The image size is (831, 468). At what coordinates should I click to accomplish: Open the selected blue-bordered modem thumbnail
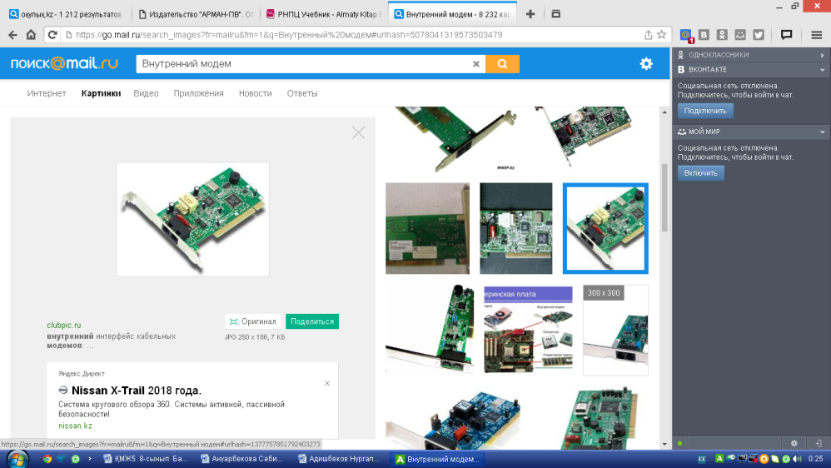[x=605, y=228]
